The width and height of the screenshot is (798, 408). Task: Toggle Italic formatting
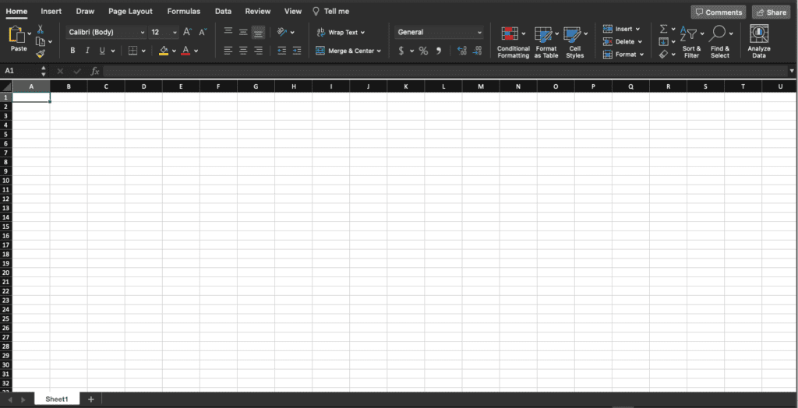tap(87, 51)
